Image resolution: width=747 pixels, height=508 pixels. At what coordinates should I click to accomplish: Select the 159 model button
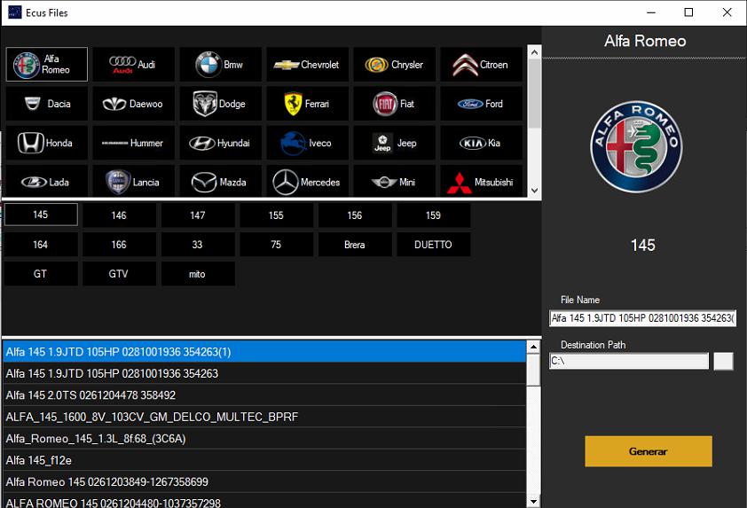click(434, 215)
